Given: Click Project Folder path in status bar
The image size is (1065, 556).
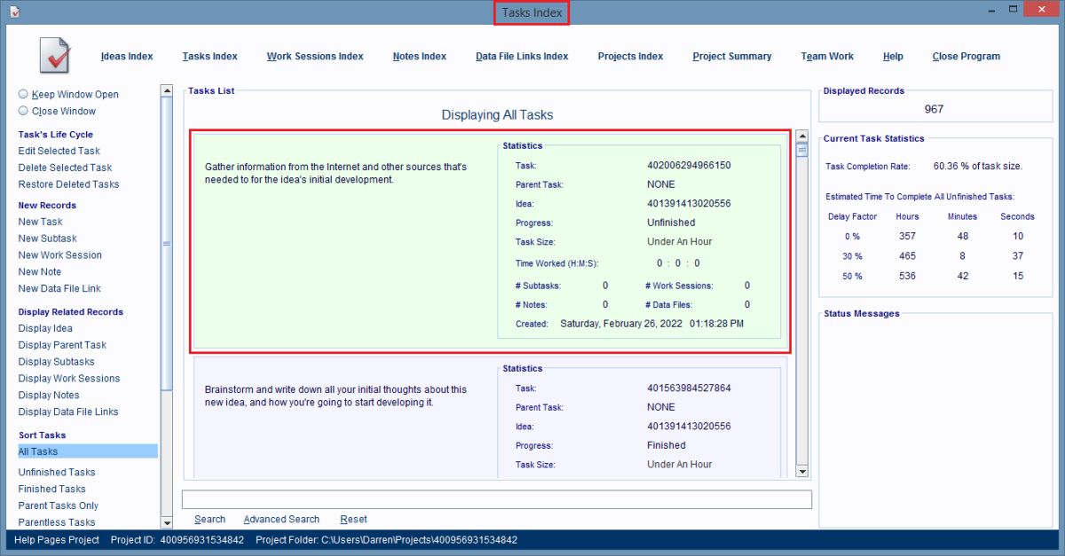Looking at the screenshot, I should pyautogui.click(x=386, y=540).
